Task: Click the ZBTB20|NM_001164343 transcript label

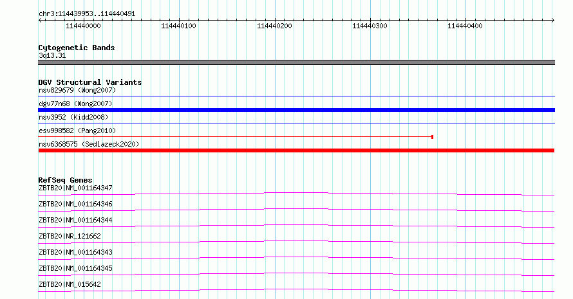Action: click(75, 252)
